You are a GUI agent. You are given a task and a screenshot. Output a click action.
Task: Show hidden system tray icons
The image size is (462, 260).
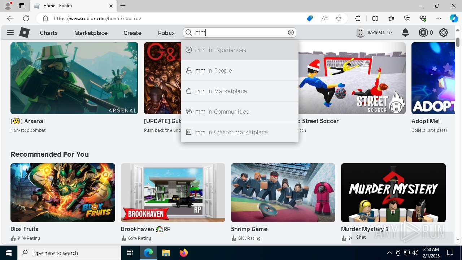[x=389, y=253]
